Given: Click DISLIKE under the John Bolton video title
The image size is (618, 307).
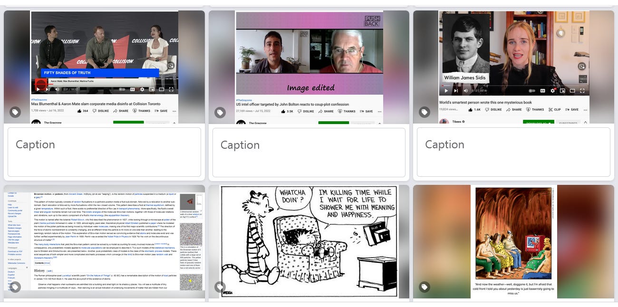Looking at the screenshot, I should pyautogui.click(x=306, y=111).
